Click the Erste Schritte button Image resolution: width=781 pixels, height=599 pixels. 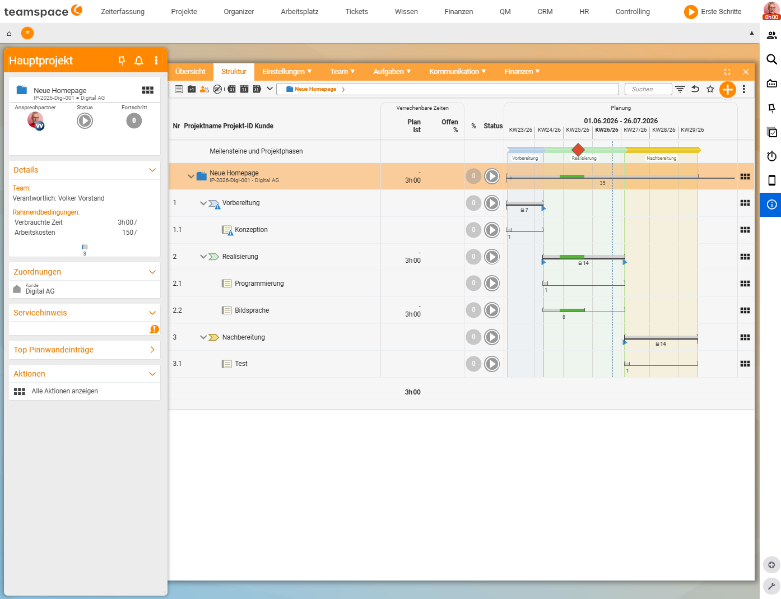click(x=713, y=12)
